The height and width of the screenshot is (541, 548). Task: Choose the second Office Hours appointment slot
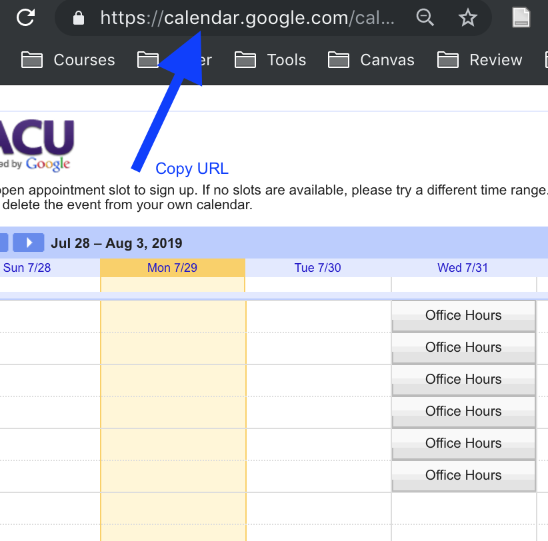(x=463, y=348)
